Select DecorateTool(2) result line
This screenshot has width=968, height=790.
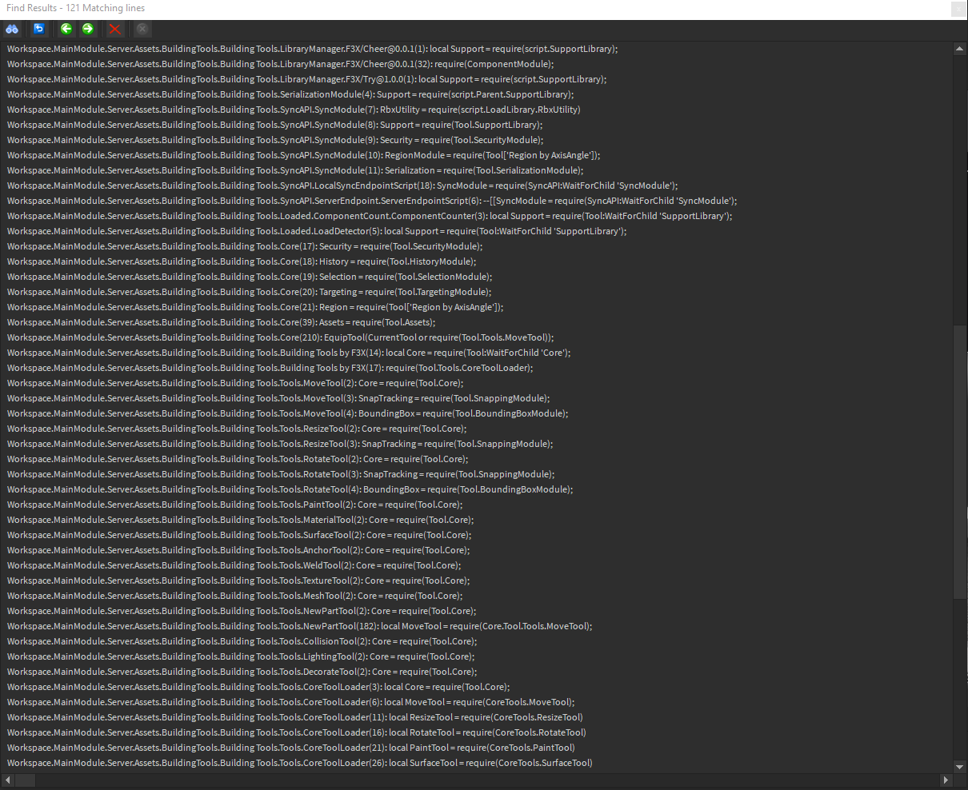coord(242,672)
